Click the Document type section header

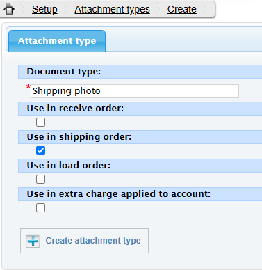tap(140, 72)
